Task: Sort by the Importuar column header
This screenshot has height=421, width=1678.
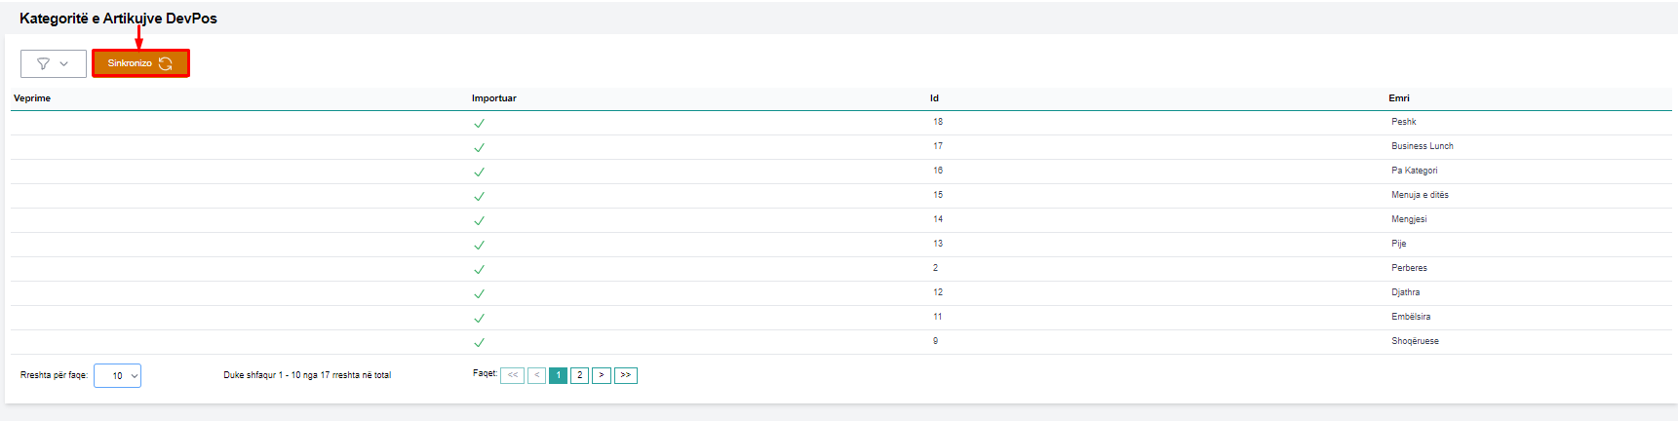Action: point(494,98)
